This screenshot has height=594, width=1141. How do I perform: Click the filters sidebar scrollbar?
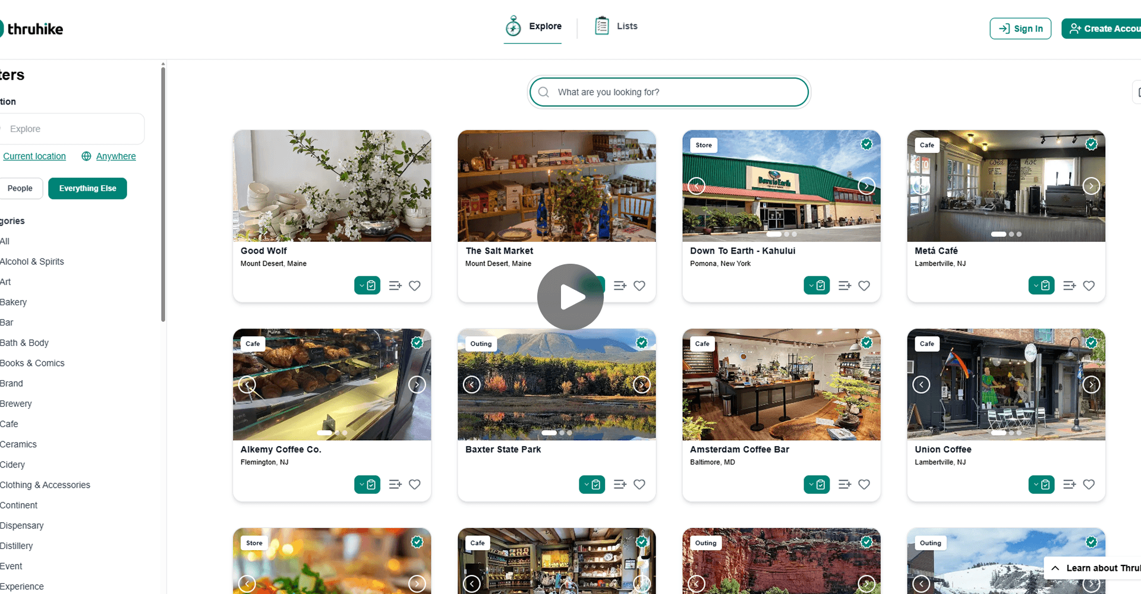pyautogui.click(x=163, y=194)
